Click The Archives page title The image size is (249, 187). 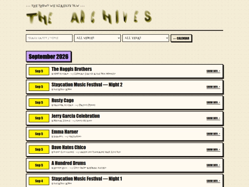pos(89,17)
